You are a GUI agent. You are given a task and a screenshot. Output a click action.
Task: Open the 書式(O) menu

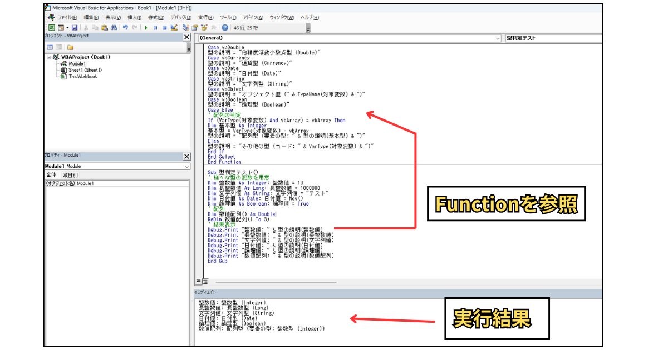click(x=156, y=17)
